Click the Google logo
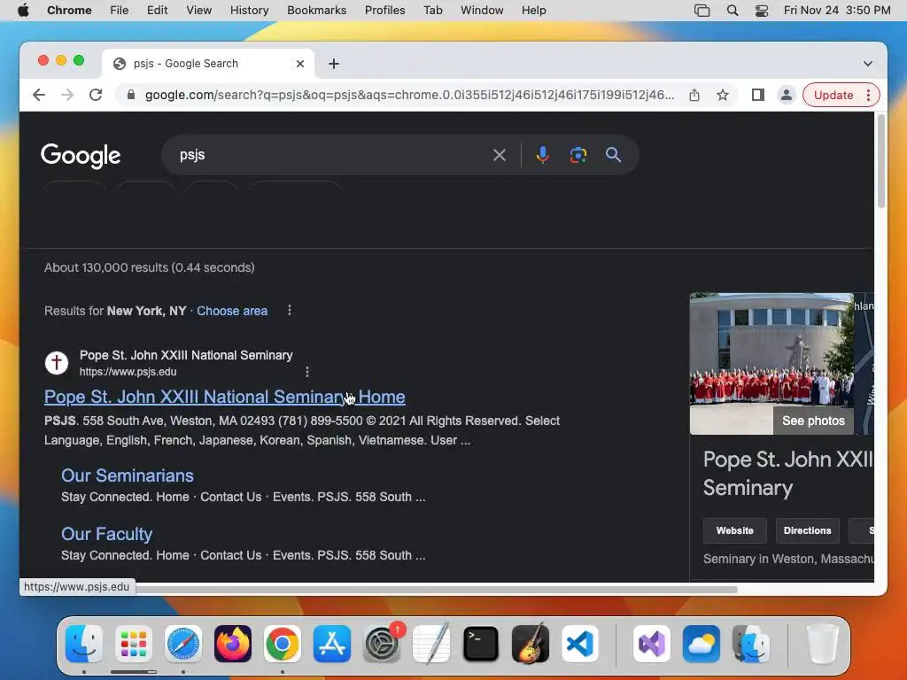The width and height of the screenshot is (907, 680). [81, 156]
